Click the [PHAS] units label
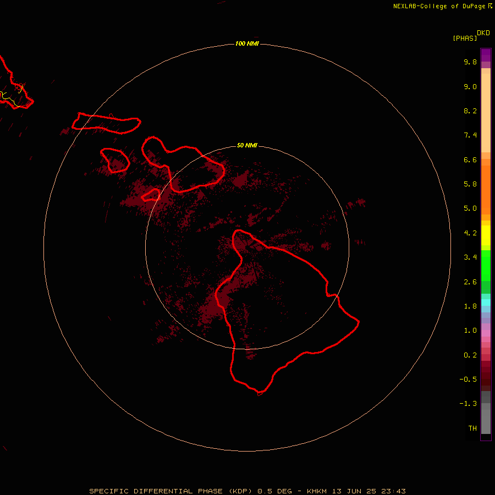 465,38
